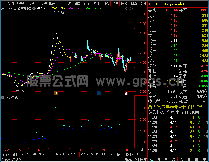209x162 pixels.
Task: Click the 日线 period label
Action: pyautogui.click(x=141, y=150)
